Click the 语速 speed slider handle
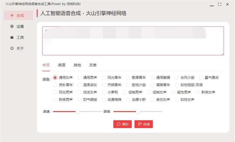235x142 pixels. tap(77, 111)
